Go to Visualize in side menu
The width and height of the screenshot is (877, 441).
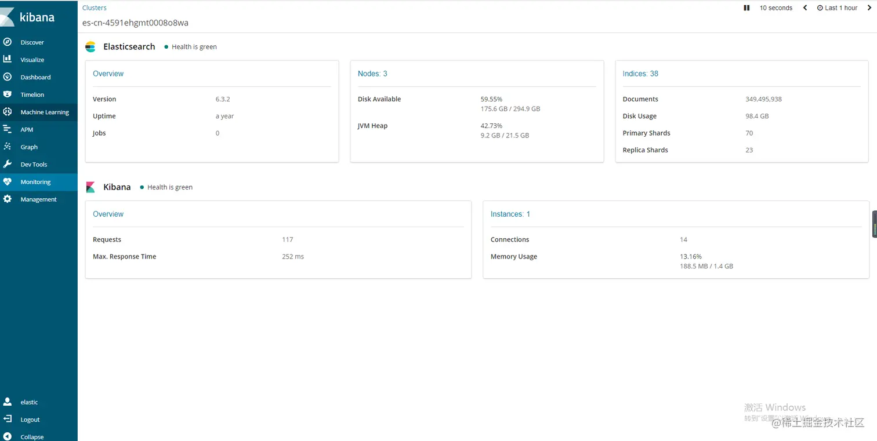32,60
